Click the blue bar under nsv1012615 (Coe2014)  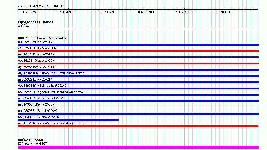pyautogui.click(x=138, y=57)
